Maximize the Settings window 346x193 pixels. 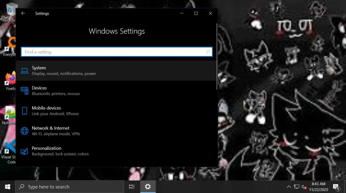[x=196, y=13]
